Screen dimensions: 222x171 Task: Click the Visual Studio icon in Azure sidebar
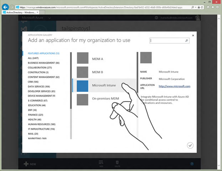(24, 29)
